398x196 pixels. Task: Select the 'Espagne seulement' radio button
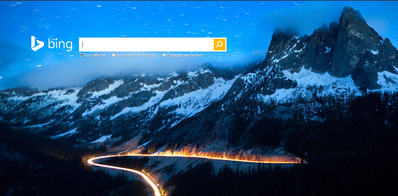(x=164, y=55)
